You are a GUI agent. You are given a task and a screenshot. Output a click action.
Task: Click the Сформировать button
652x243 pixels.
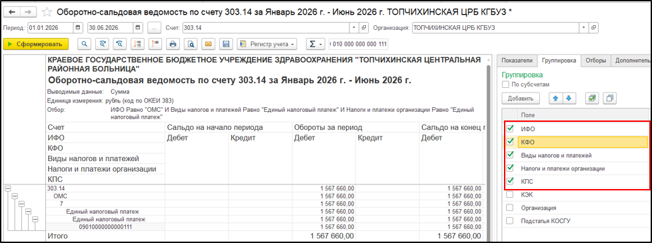click(35, 44)
